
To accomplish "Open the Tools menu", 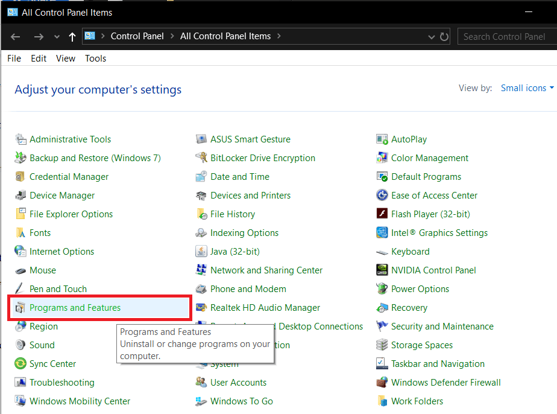I will pos(95,58).
